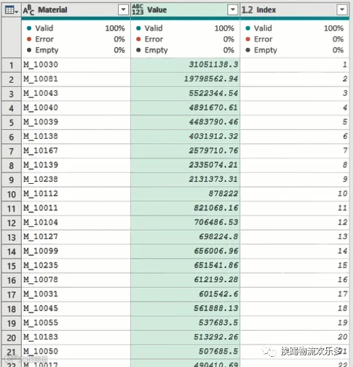
Task: Select the Material column header
Action: pos(76,10)
